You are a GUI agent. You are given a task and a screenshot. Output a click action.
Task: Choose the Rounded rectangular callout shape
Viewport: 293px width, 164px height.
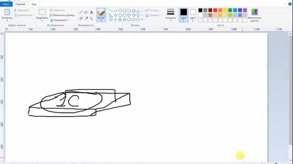pos(129,19)
